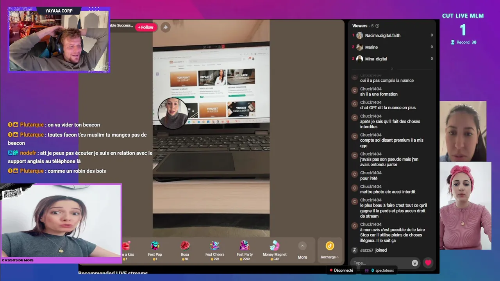The height and width of the screenshot is (281, 500).
Task: Click the spectateurs count icon
Action: point(366,270)
